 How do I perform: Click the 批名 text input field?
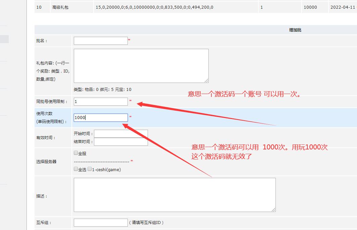[101, 41]
